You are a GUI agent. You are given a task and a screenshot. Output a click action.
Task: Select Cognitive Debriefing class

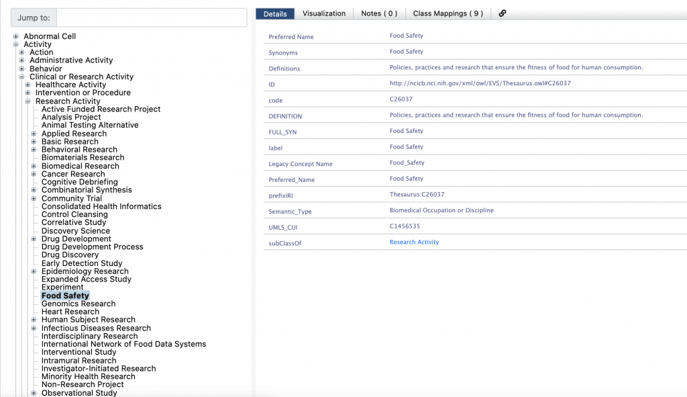click(79, 182)
